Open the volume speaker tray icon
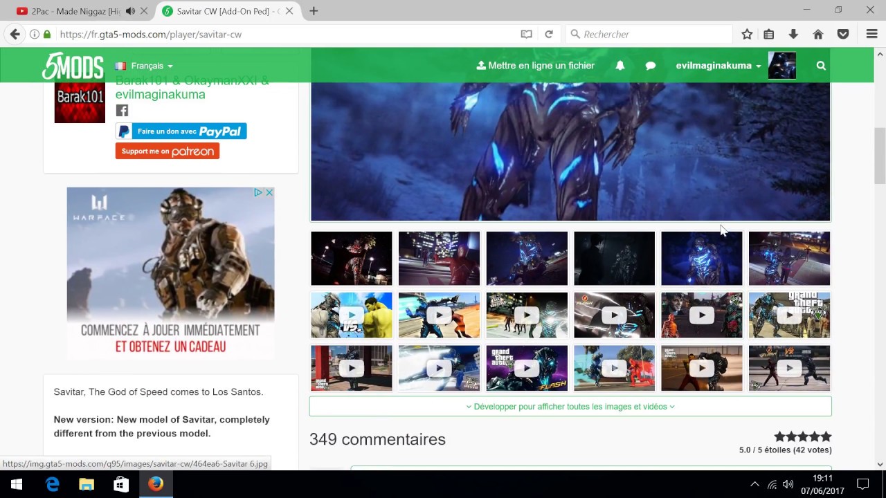 pyautogui.click(x=788, y=484)
